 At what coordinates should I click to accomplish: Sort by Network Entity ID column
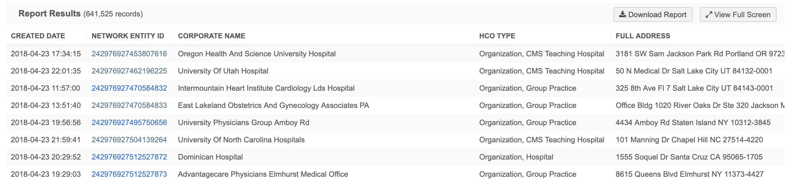point(128,36)
